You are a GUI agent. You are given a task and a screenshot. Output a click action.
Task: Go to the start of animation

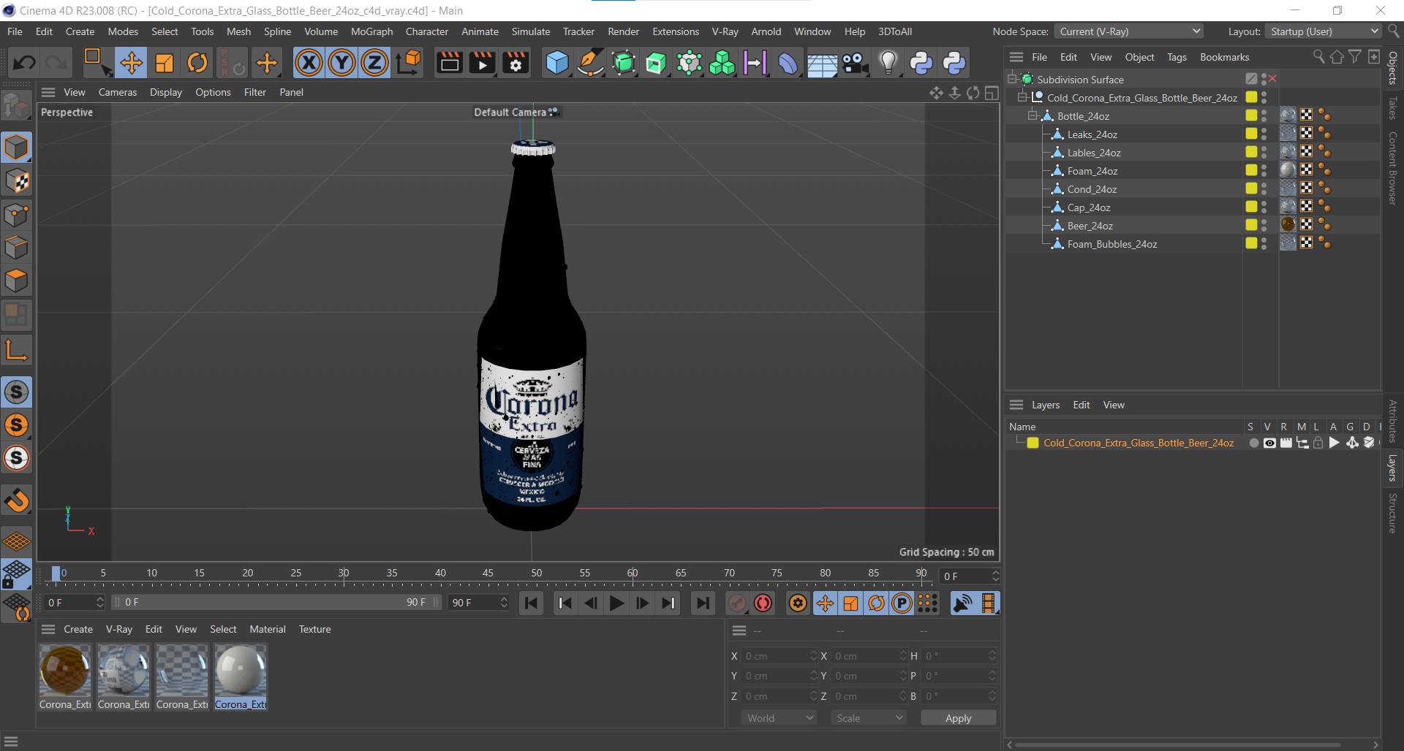[532, 603]
